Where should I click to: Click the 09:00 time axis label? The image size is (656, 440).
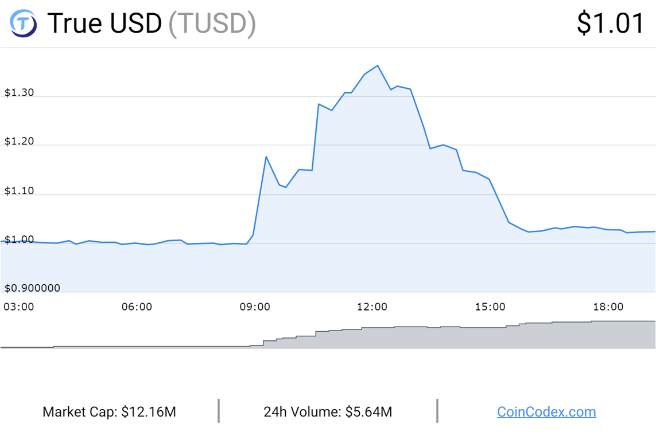coord(255,307)
